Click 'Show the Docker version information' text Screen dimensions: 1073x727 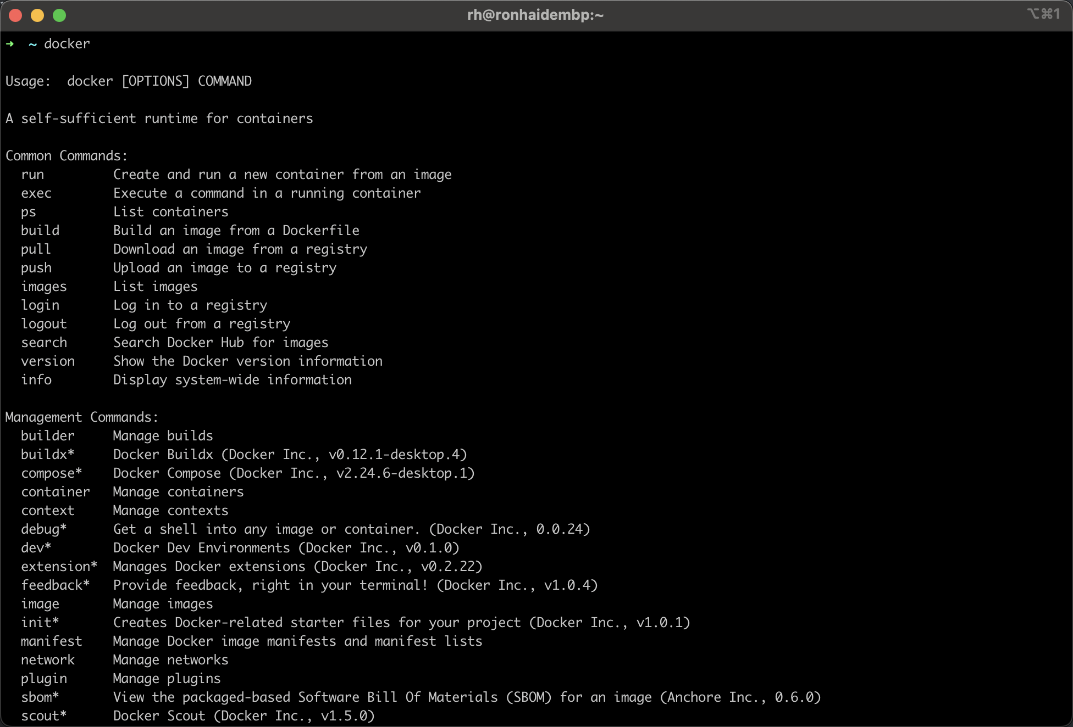coord(248,361)
